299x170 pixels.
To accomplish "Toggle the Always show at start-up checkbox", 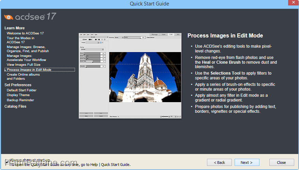I will (x=7, y=162).
